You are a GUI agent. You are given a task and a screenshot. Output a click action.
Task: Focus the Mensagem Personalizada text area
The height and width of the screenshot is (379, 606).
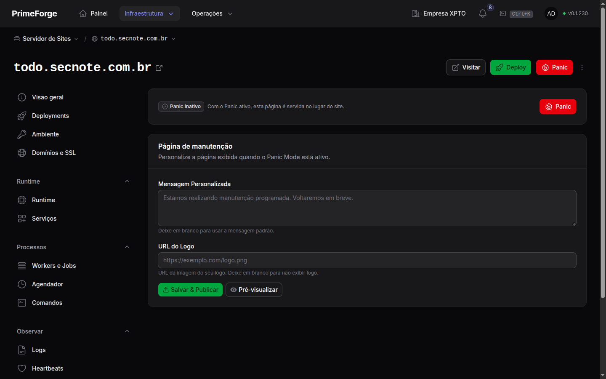pos(367,208)
